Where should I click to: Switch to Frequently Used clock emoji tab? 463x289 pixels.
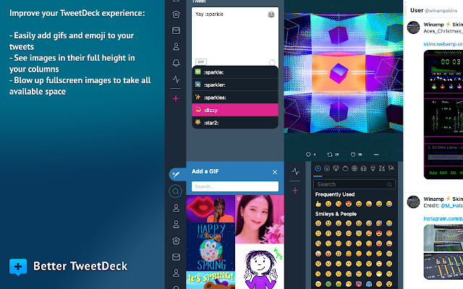click(318, 168)
